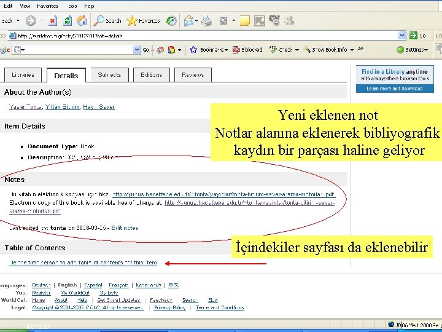Viewport: 442px width, 332px height.
Task: Open the Help menu
Action: click(x=89, y=6)
